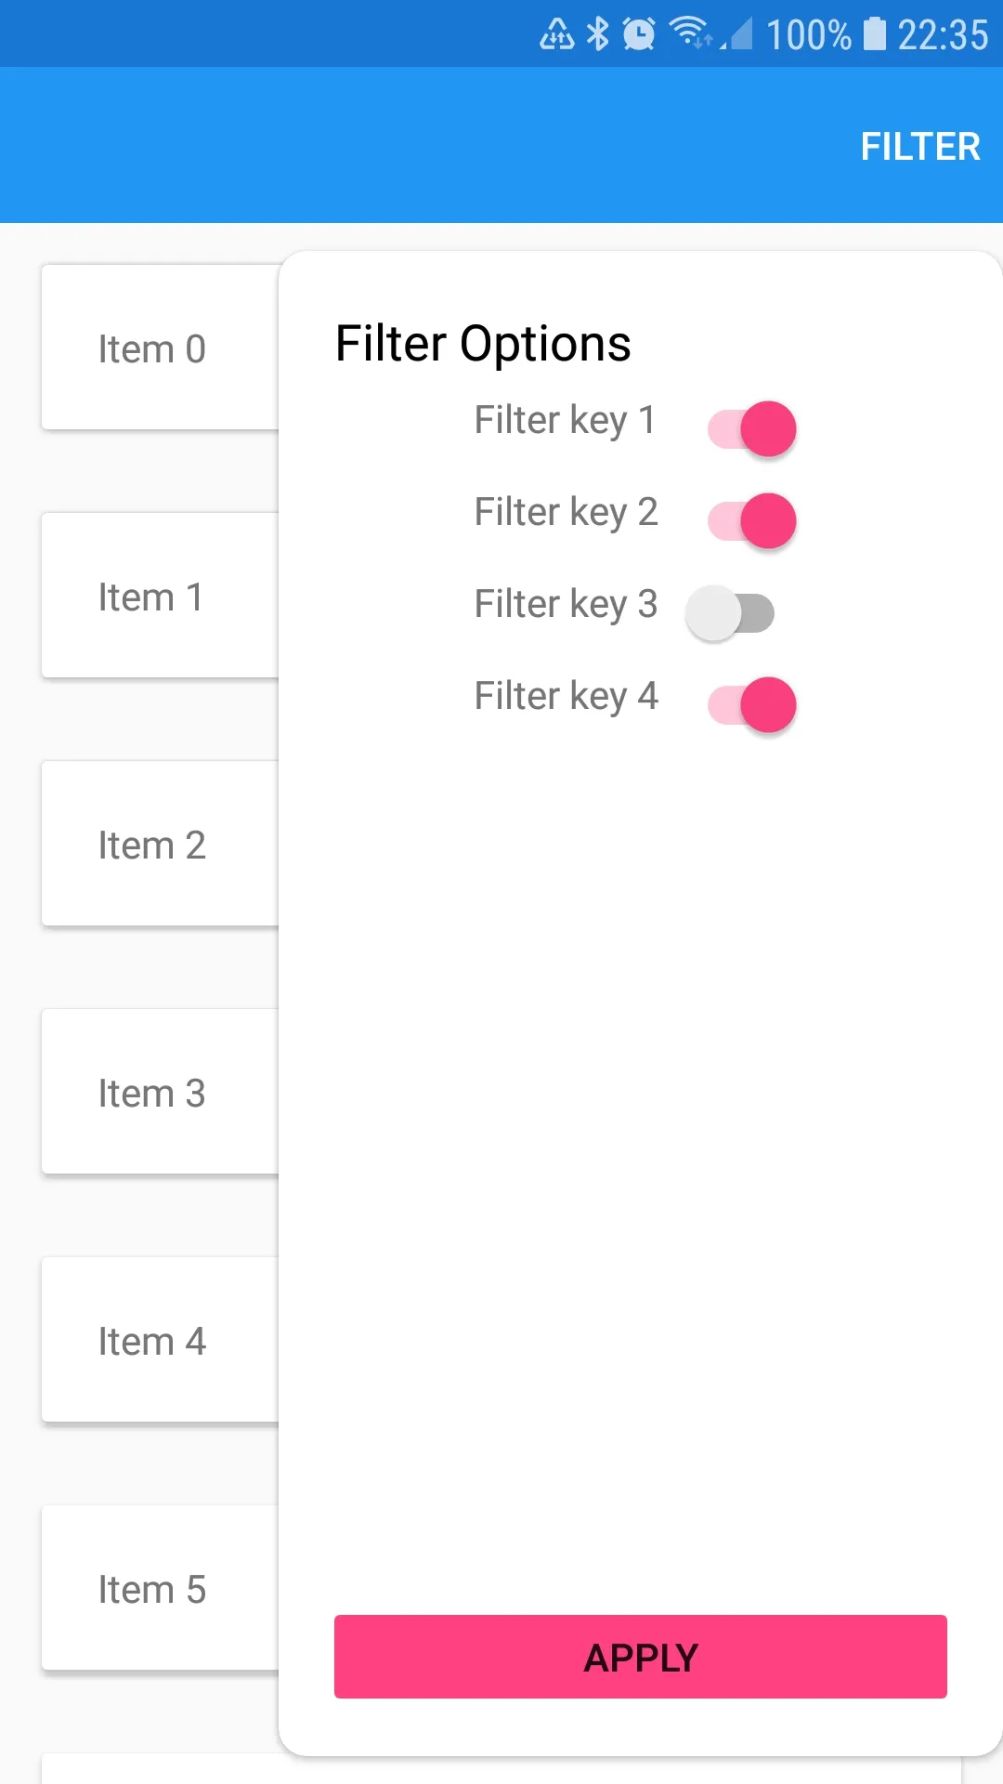This screenshot has height=1784, width=1003.
Task: Open the Item 3 card
Action: tap(160, 1092)
